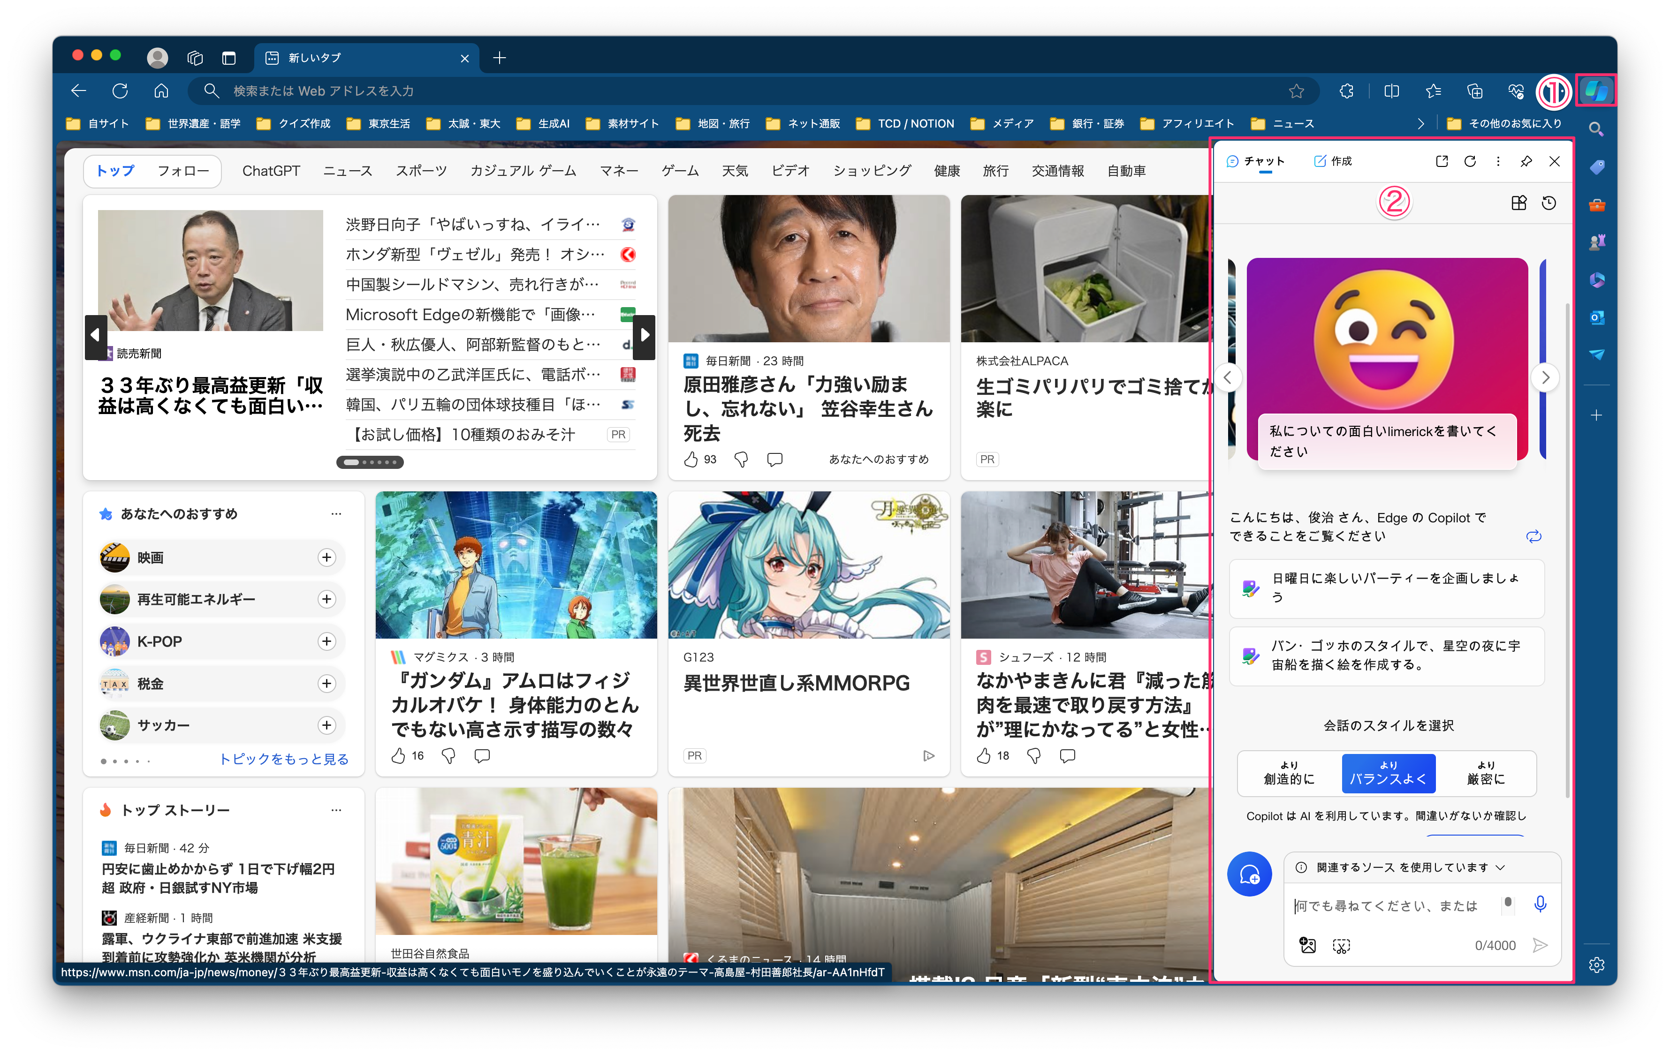The height and width of the screenshot is (1055, 1670).
Task: Select the 創造的に conversation style
Action: click(x=1289, y=773)
